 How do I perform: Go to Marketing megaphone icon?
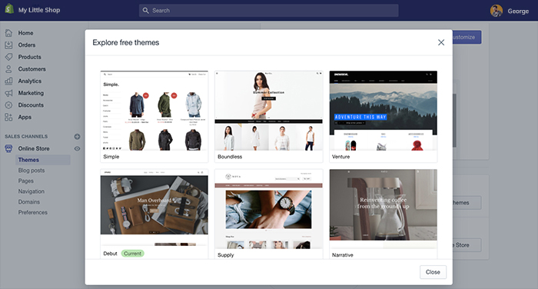point(8,93)
